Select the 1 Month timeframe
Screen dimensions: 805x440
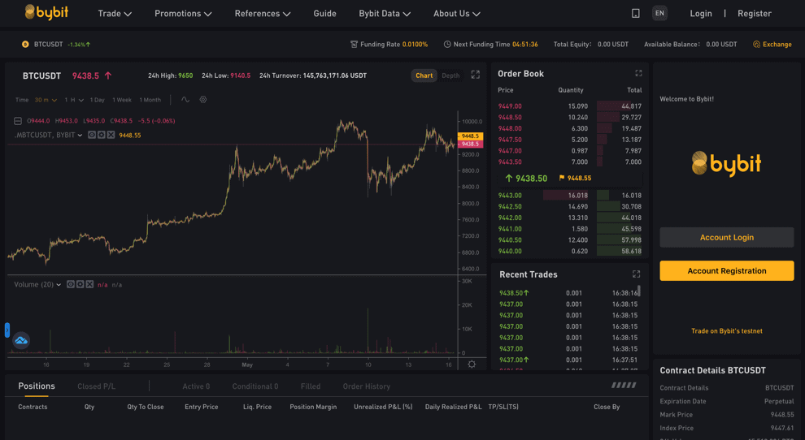150,100
